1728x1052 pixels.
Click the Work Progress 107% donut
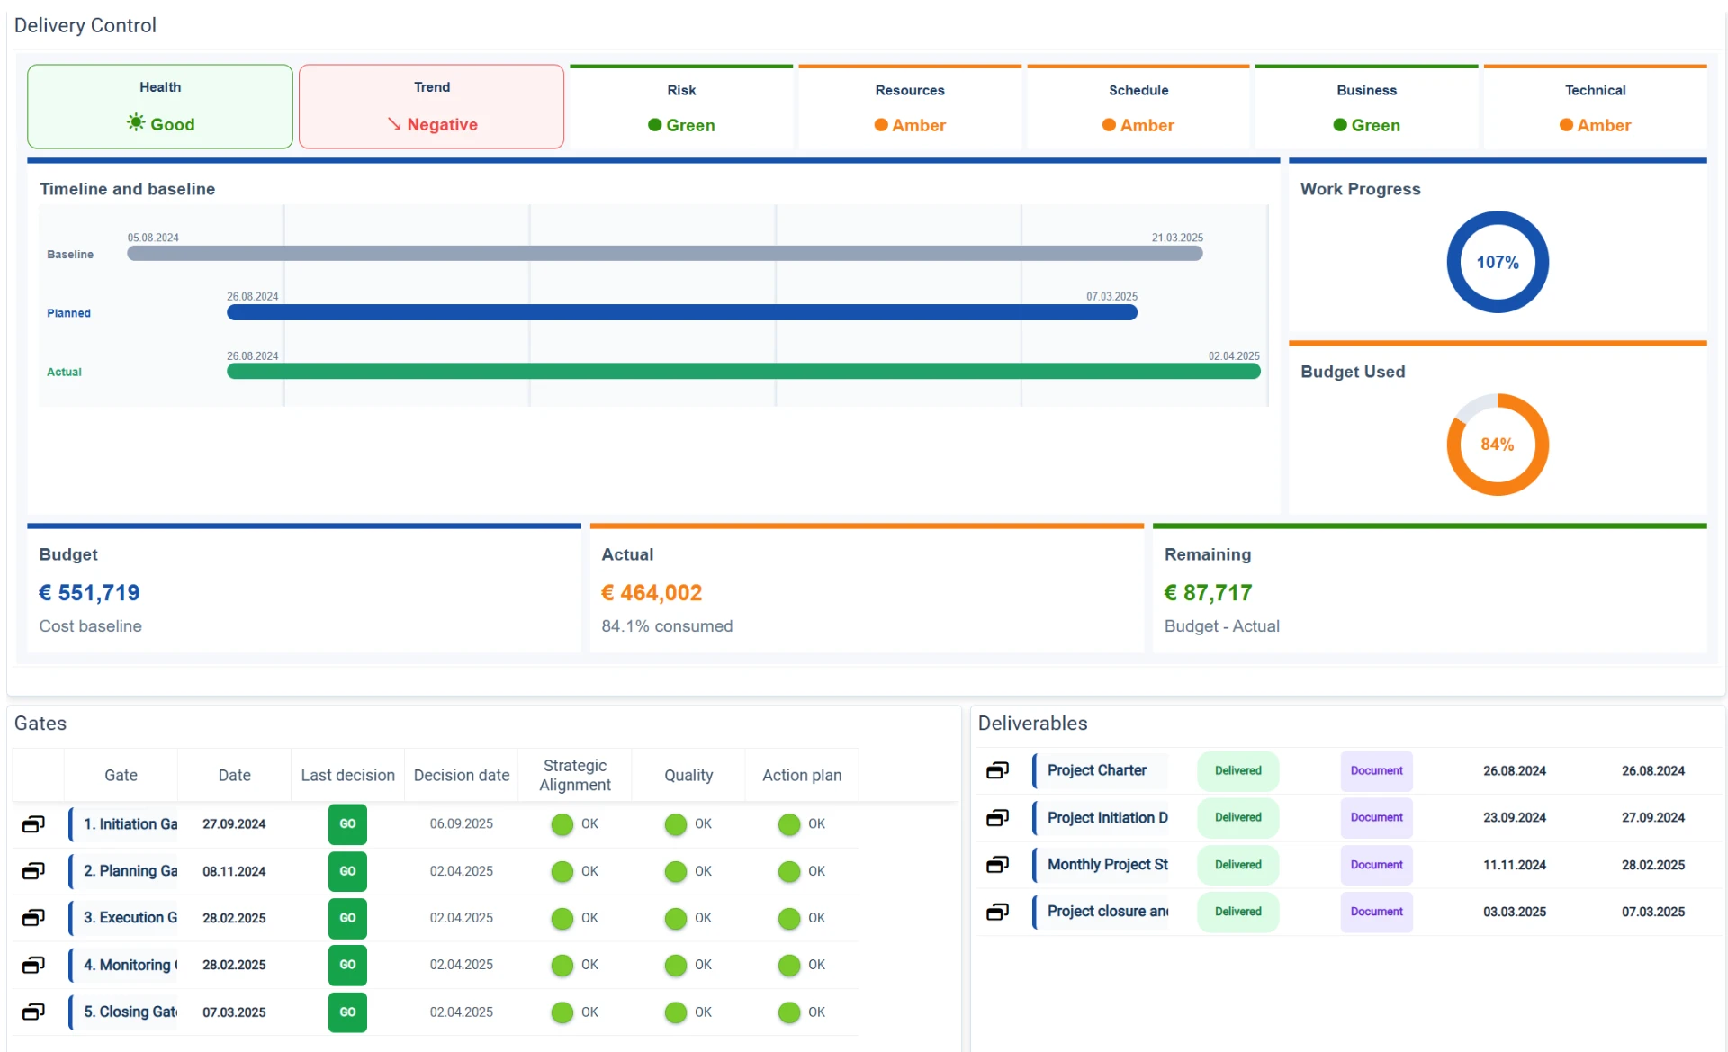click(1498, 262)
